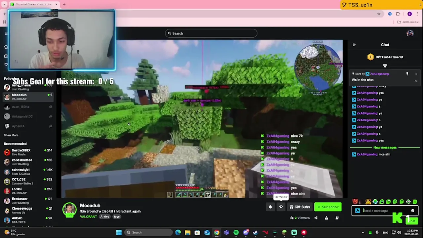Image resolution: width=423 pixels, height=238 pixels.
Task: Focus the Send a message field
Action: click(385, 211)
